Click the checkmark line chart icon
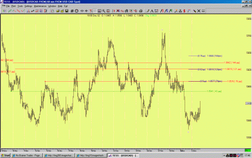 (x=23, y=11)
